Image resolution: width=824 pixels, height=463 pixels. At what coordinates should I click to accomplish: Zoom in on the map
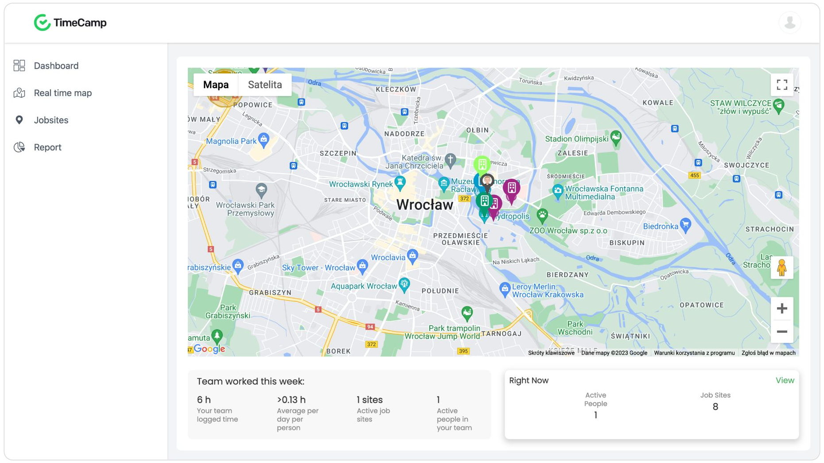click(x=782, y=309)
